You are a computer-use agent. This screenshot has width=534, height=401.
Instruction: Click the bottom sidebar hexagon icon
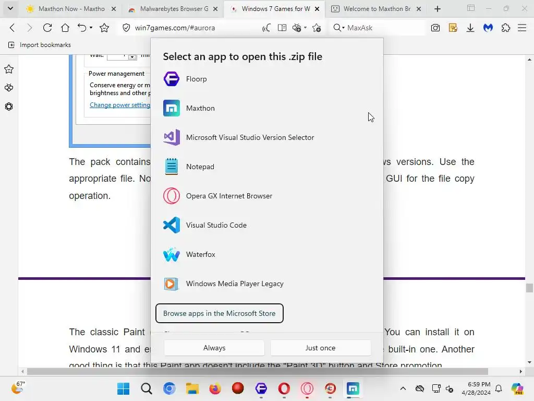(x=9, y=107)
